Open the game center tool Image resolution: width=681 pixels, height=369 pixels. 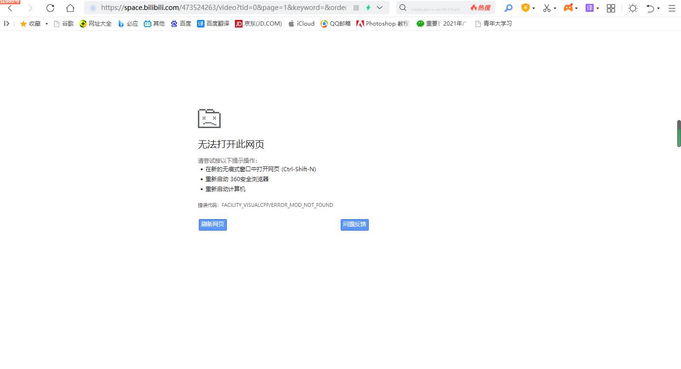click(x=568, y=8)
